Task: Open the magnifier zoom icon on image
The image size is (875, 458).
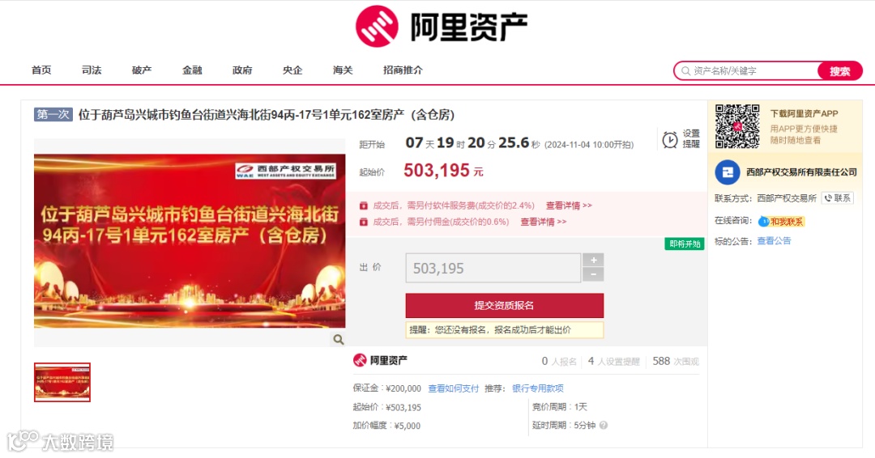Action: click(338, 339)
